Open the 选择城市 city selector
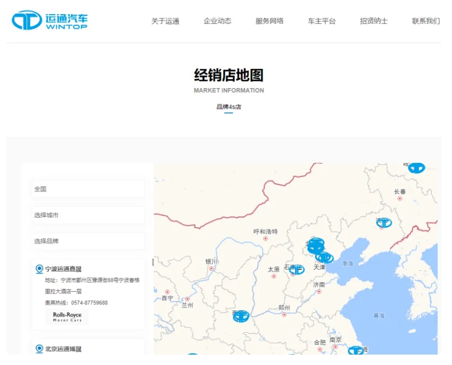The image size is (452, 365). click(88, 215)
